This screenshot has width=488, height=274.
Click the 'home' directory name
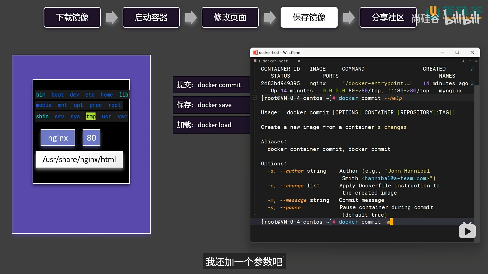tap(107, 95)
